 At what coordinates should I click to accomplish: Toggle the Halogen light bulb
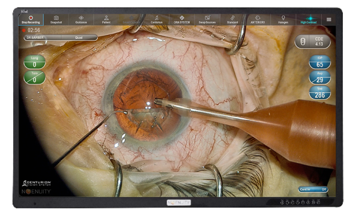tap(283, 19)
